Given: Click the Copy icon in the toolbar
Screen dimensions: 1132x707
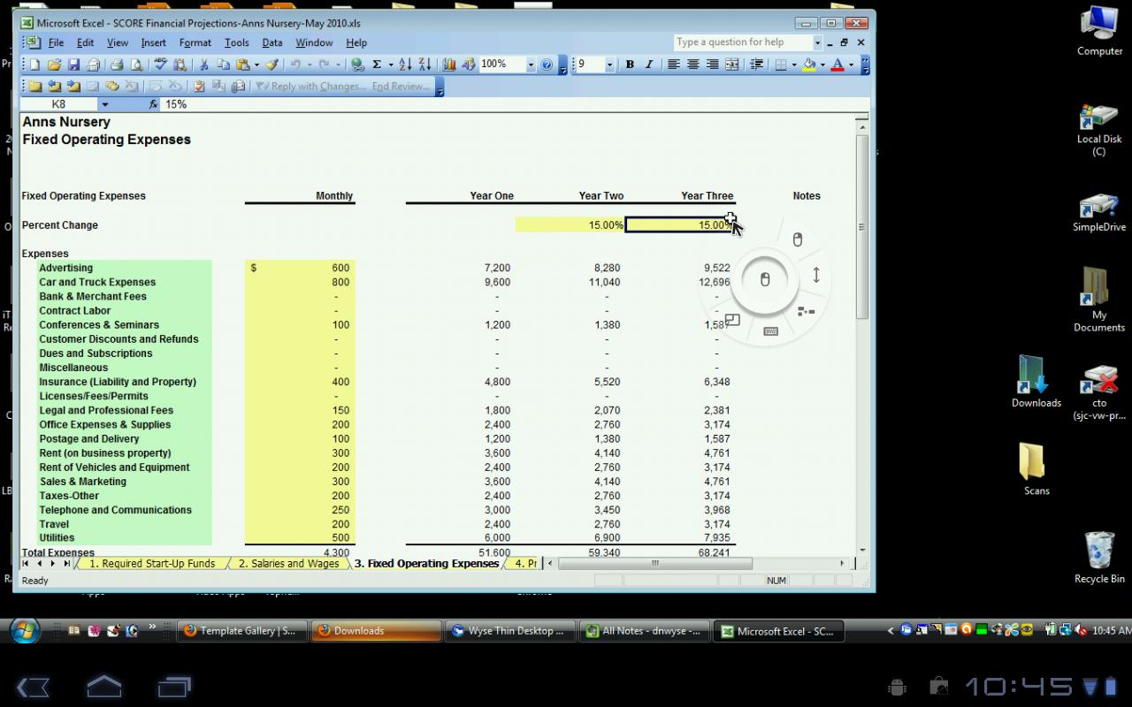Looking at the screenshot, I should [x=223, y=65].
